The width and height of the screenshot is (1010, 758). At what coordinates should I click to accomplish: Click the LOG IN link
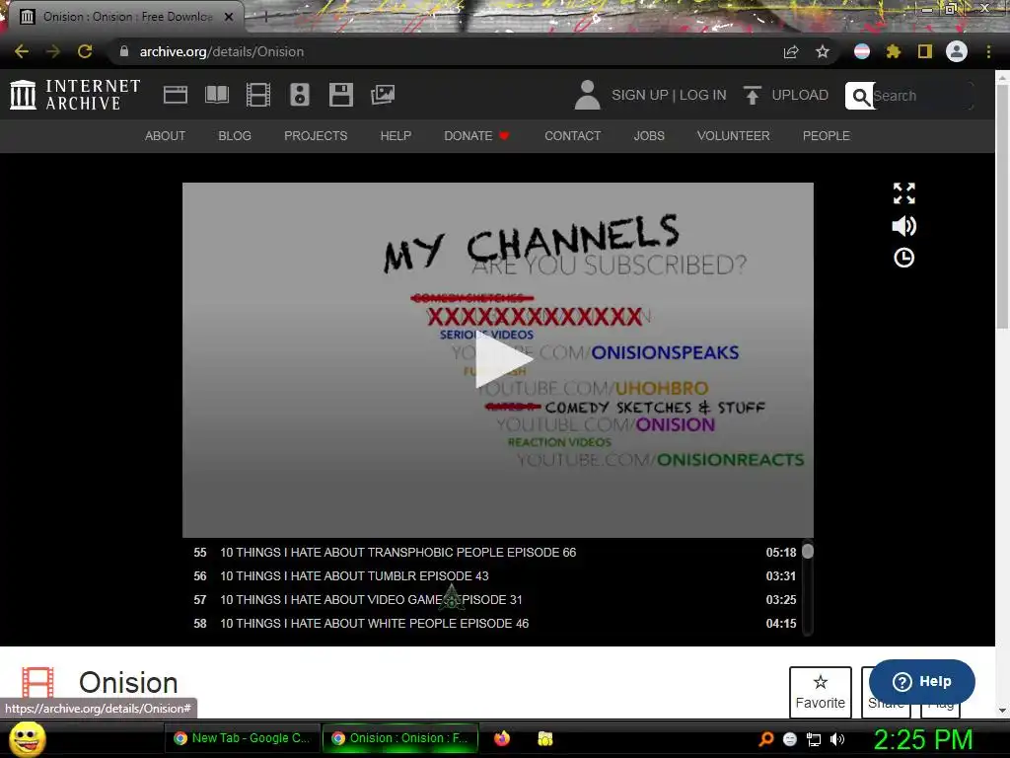click(x=702, y=95)
